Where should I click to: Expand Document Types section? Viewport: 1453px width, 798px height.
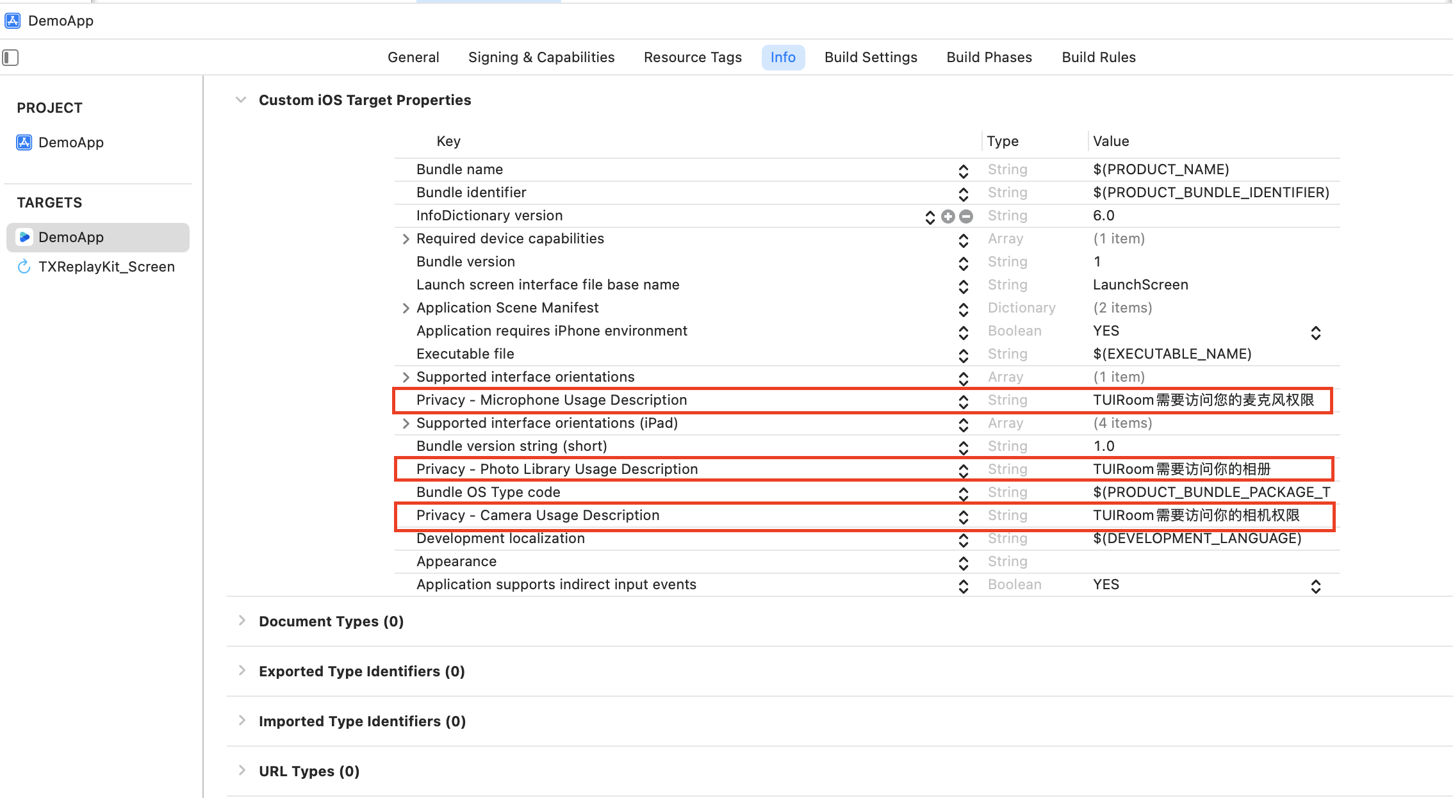coord(242,621)
